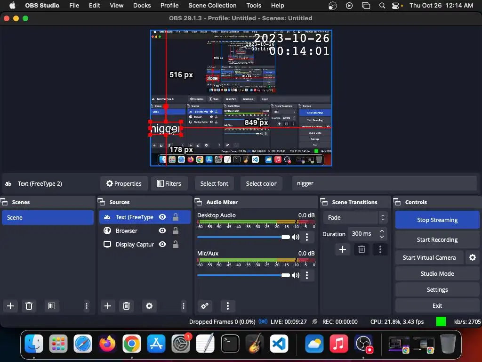This screenshot has width=482, height=362.
Task: Delete selected source using trash icon
Action: 126,305
